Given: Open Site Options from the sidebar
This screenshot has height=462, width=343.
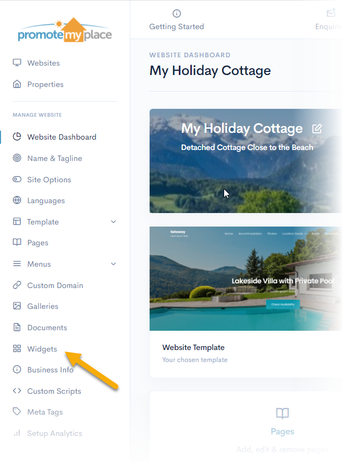Looking at the screenshot, I should point(49,180).
